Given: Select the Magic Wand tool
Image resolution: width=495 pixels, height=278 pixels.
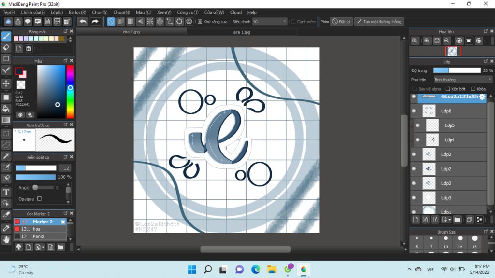Looking at the screenshot, I should point(6,156).
